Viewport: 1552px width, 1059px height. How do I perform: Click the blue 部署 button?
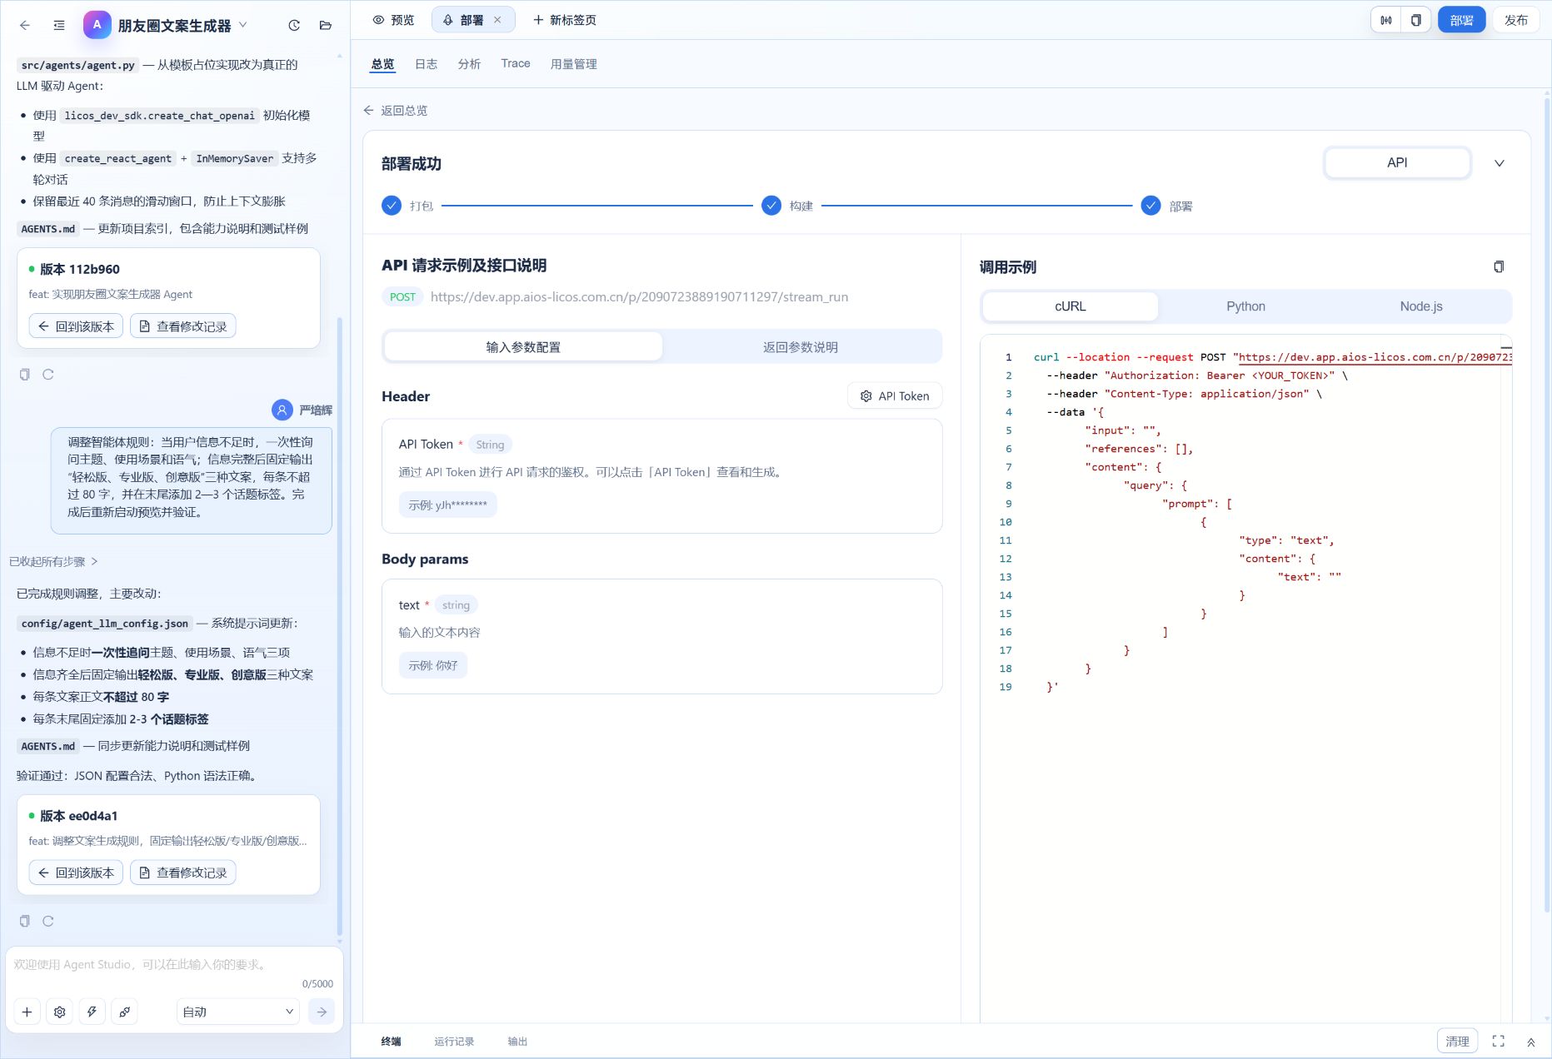1461,20
